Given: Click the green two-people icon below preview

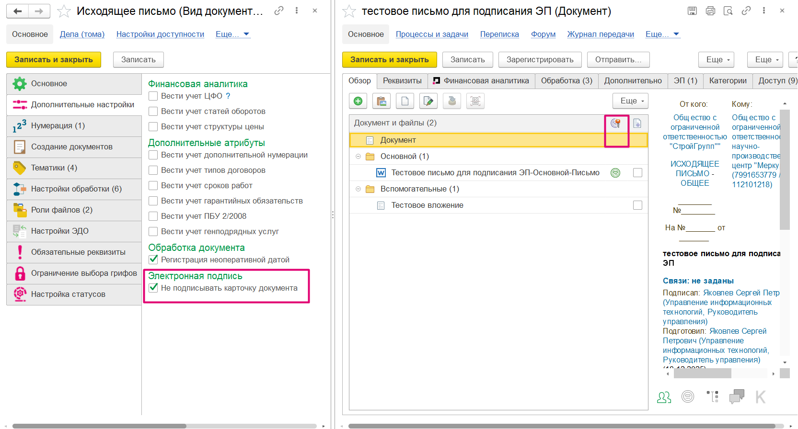Looking at the screenshot, I should [664, 397].
